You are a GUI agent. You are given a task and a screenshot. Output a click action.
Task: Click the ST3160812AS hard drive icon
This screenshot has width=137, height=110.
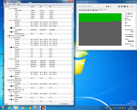click(x=9, y=68)
